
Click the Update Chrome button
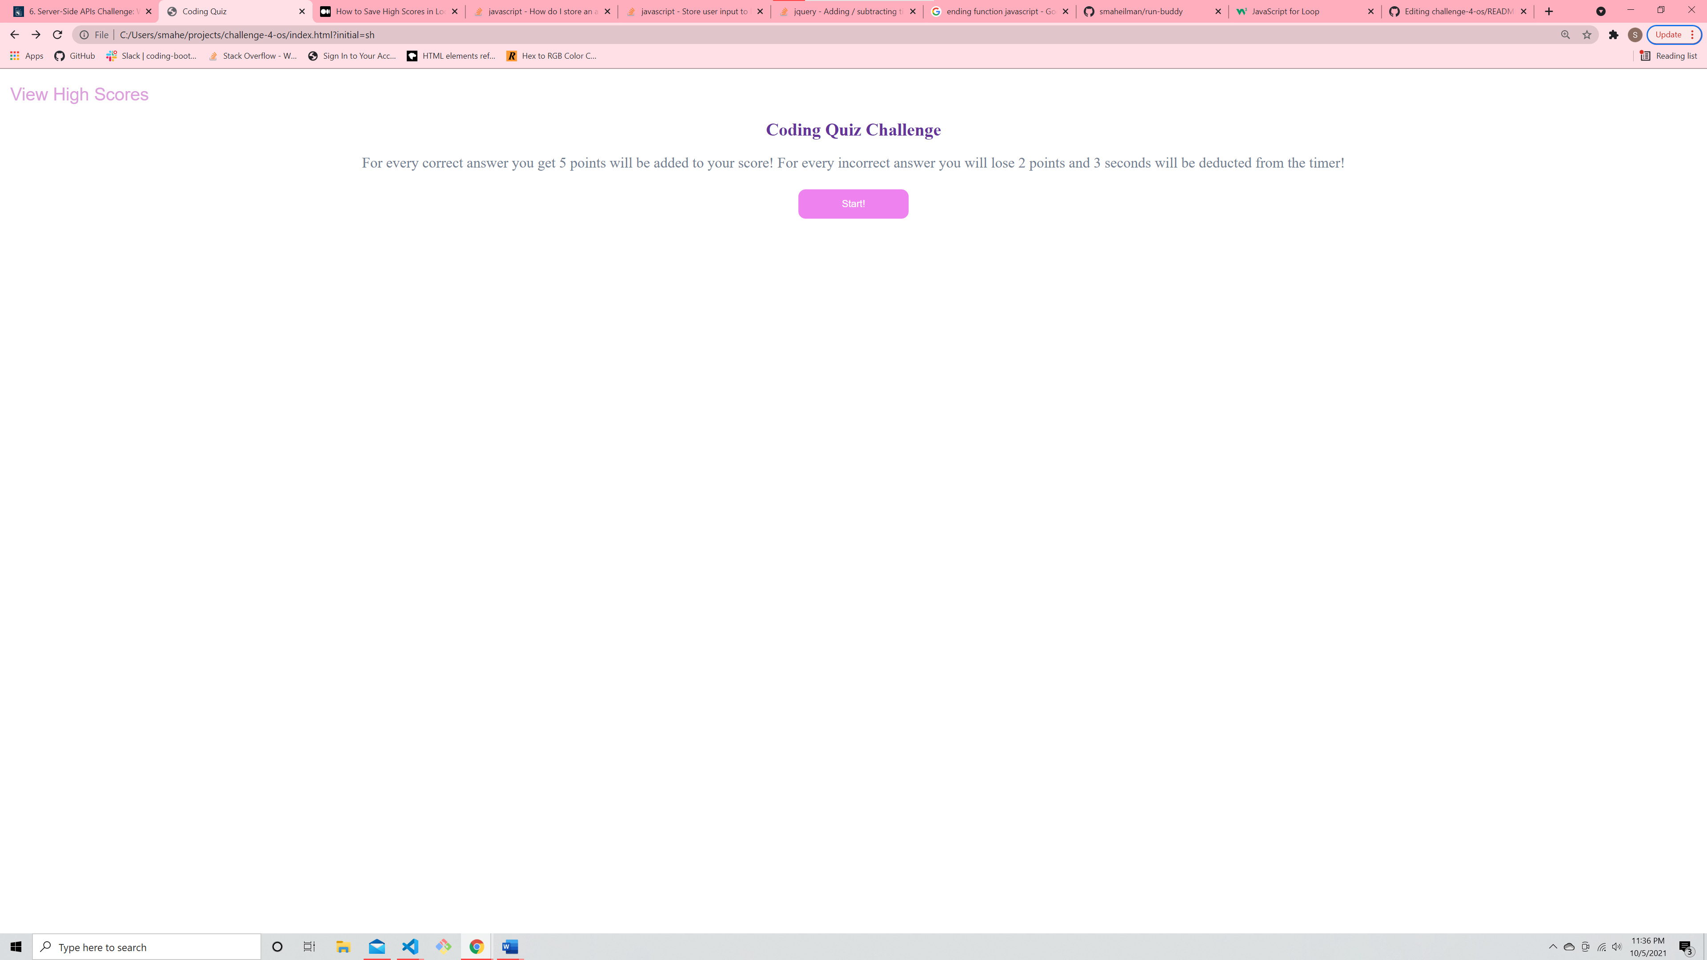pyautogui.click(x=1674, y=35)
